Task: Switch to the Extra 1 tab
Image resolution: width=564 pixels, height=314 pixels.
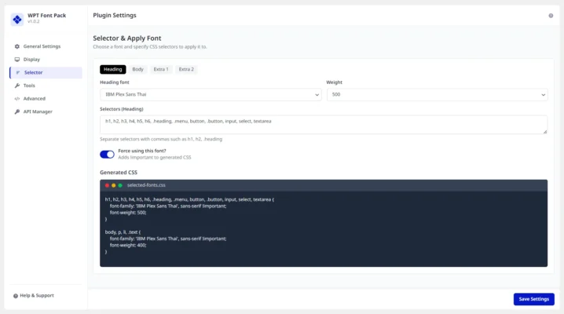Action: [161, 69]
